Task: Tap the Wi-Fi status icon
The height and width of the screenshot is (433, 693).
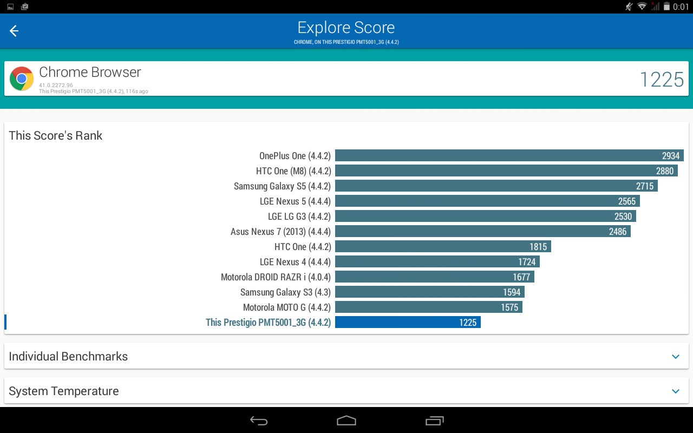Action: 642,6
